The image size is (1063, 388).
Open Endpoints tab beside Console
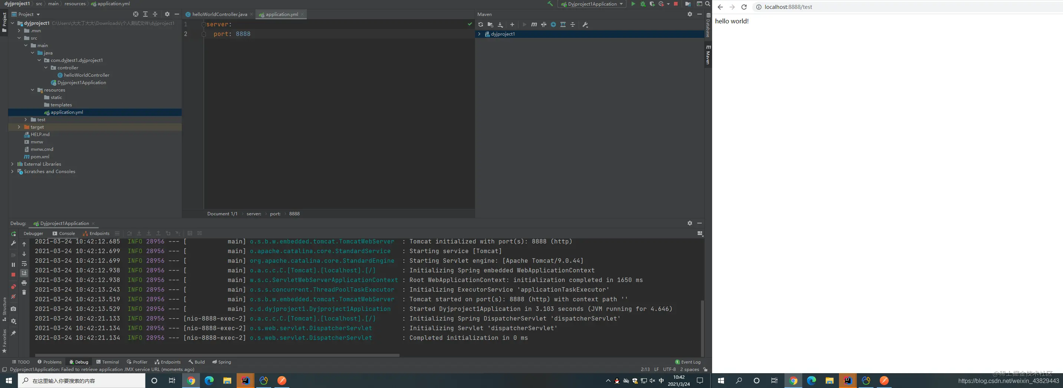click(x=96, y=233)
